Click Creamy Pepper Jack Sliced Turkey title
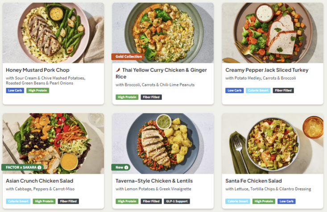 click(x=267, y=70)
